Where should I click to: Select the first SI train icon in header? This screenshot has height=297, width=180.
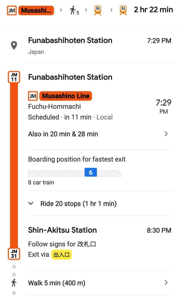[x=98, y=10]
